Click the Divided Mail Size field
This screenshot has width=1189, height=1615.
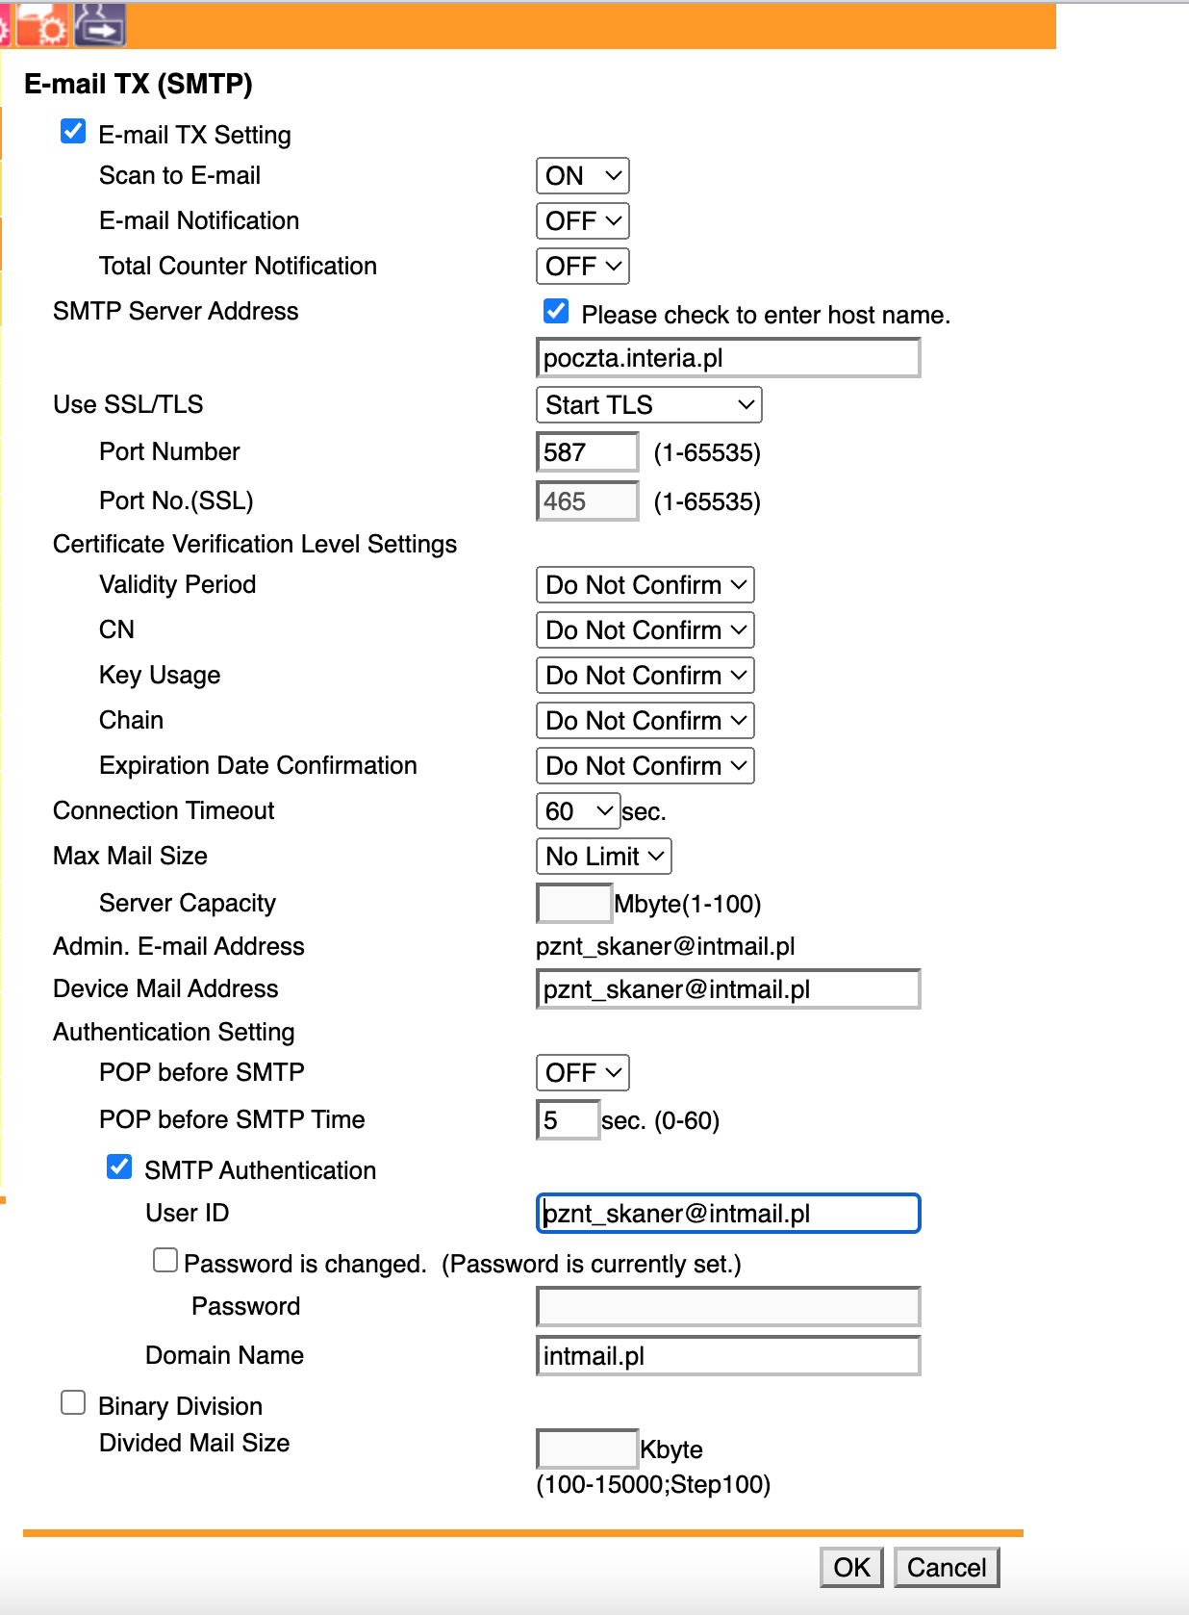(x=588, y=1449)
